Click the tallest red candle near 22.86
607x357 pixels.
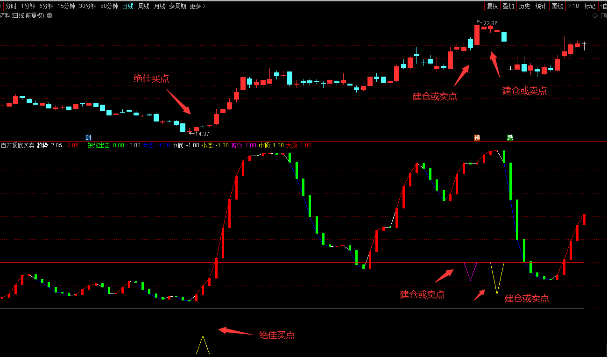[477, 35]
